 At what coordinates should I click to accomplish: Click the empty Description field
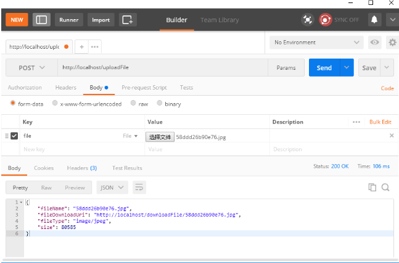point(334,149)
